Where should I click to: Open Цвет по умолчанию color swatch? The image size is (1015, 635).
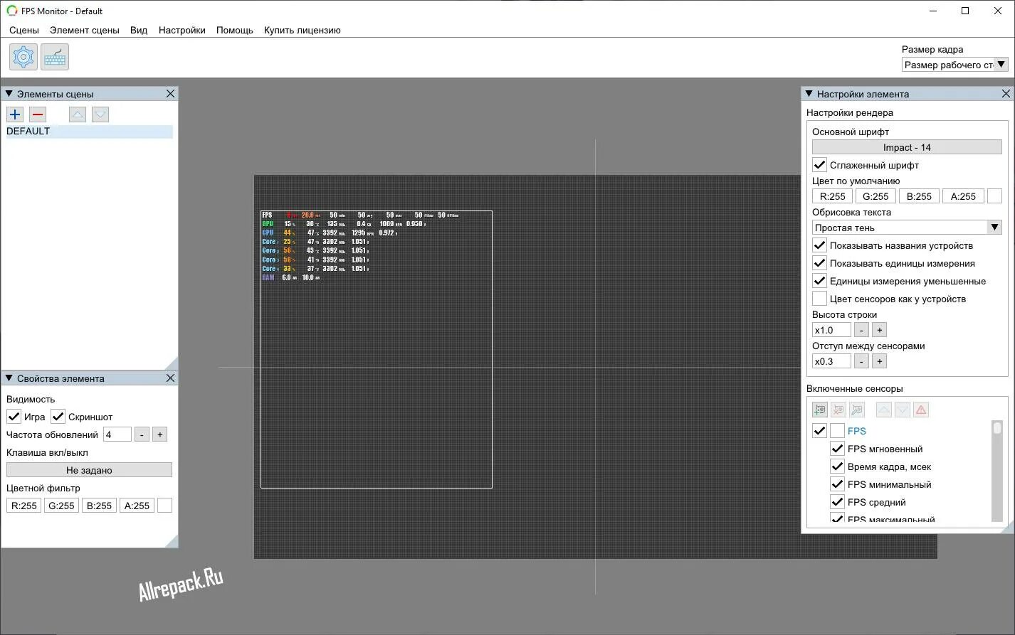[995, 196]
